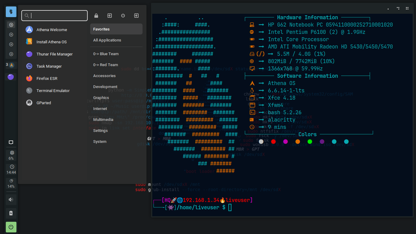The image size is (416, 234).
Task: Click the GParted icon
Action: [29, 103]
